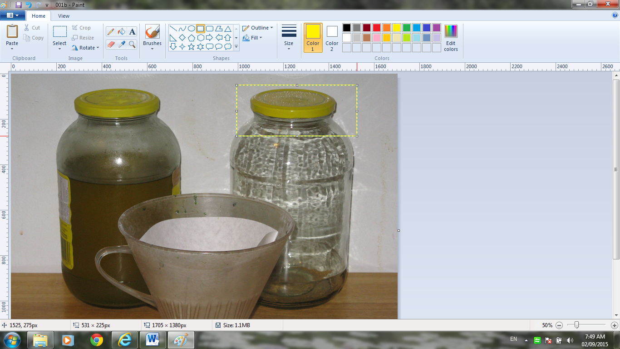Expand the Shapes gallery More arrow
The image size is (620, 349).
pos(236,46)
